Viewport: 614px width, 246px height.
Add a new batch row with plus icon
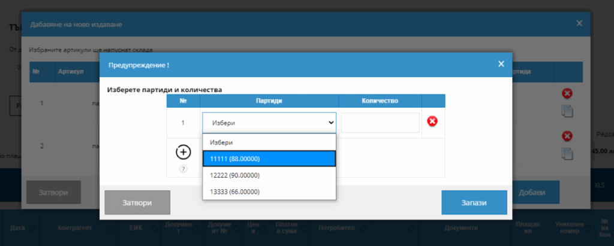[183, 152]
